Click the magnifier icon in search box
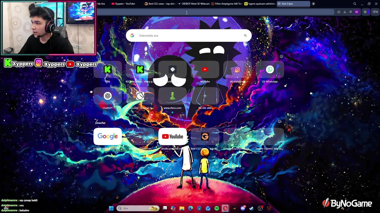Screen dimensions: 380x213 [245, 35]
